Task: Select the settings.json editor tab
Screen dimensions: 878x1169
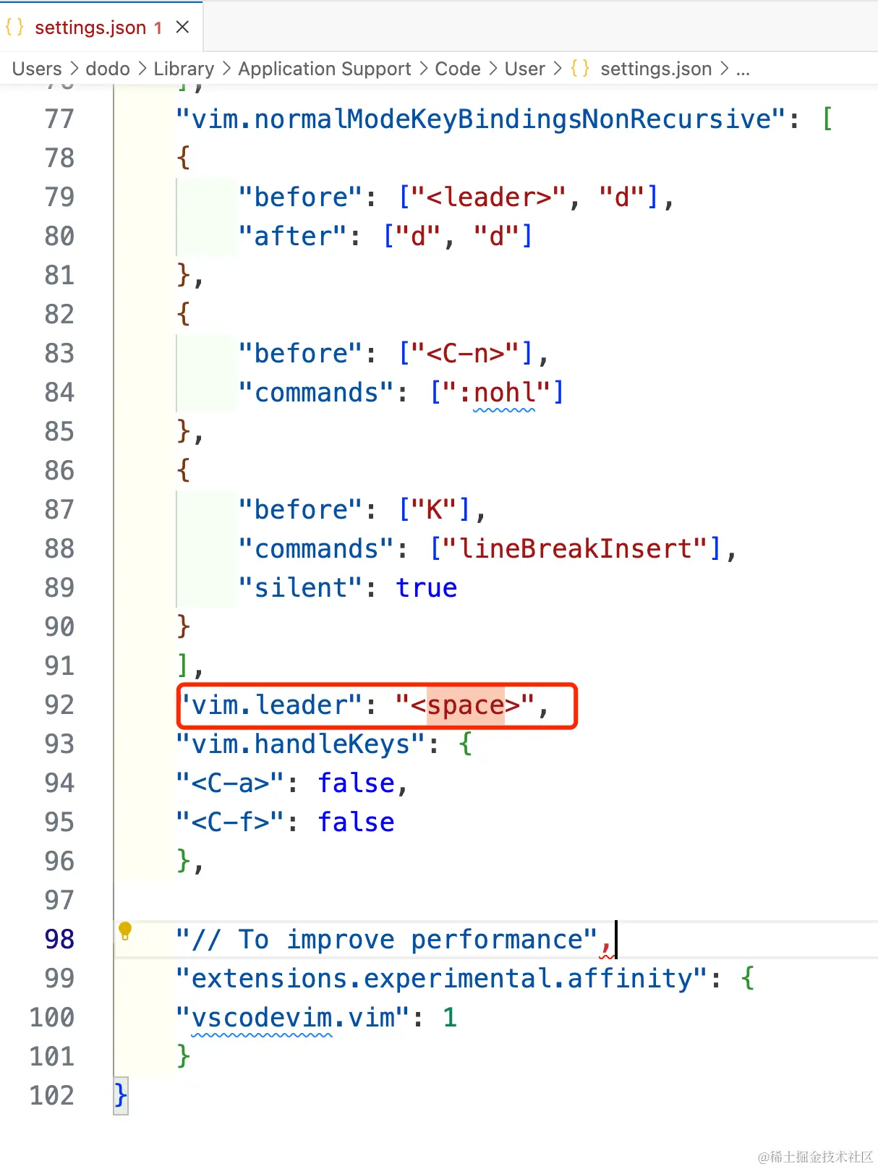Action: point(100,27)
